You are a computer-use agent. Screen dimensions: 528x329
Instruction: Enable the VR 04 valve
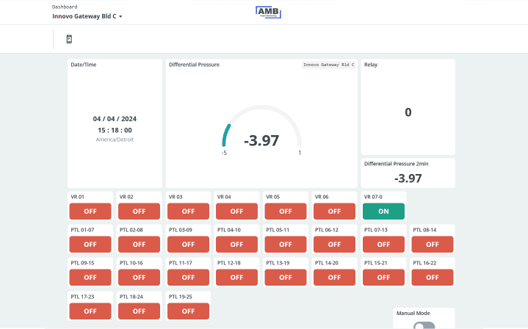tap(236, 211)
